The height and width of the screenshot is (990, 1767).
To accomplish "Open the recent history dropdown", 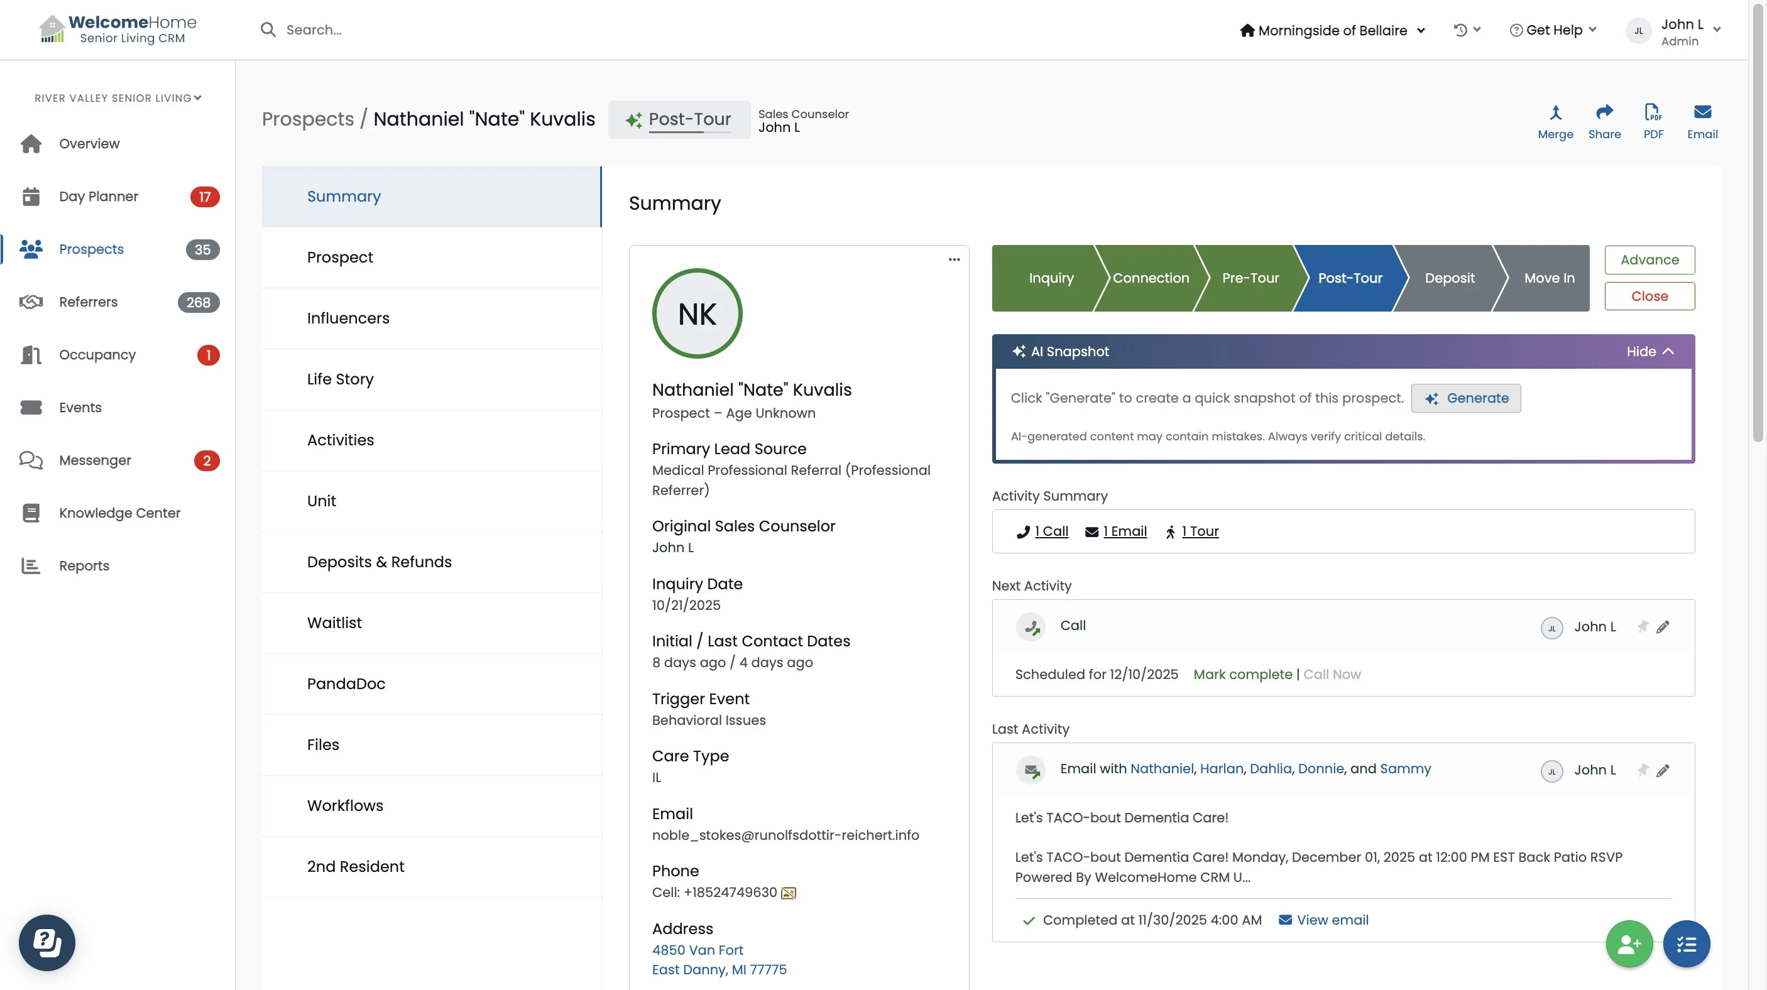I will 1467,30.
